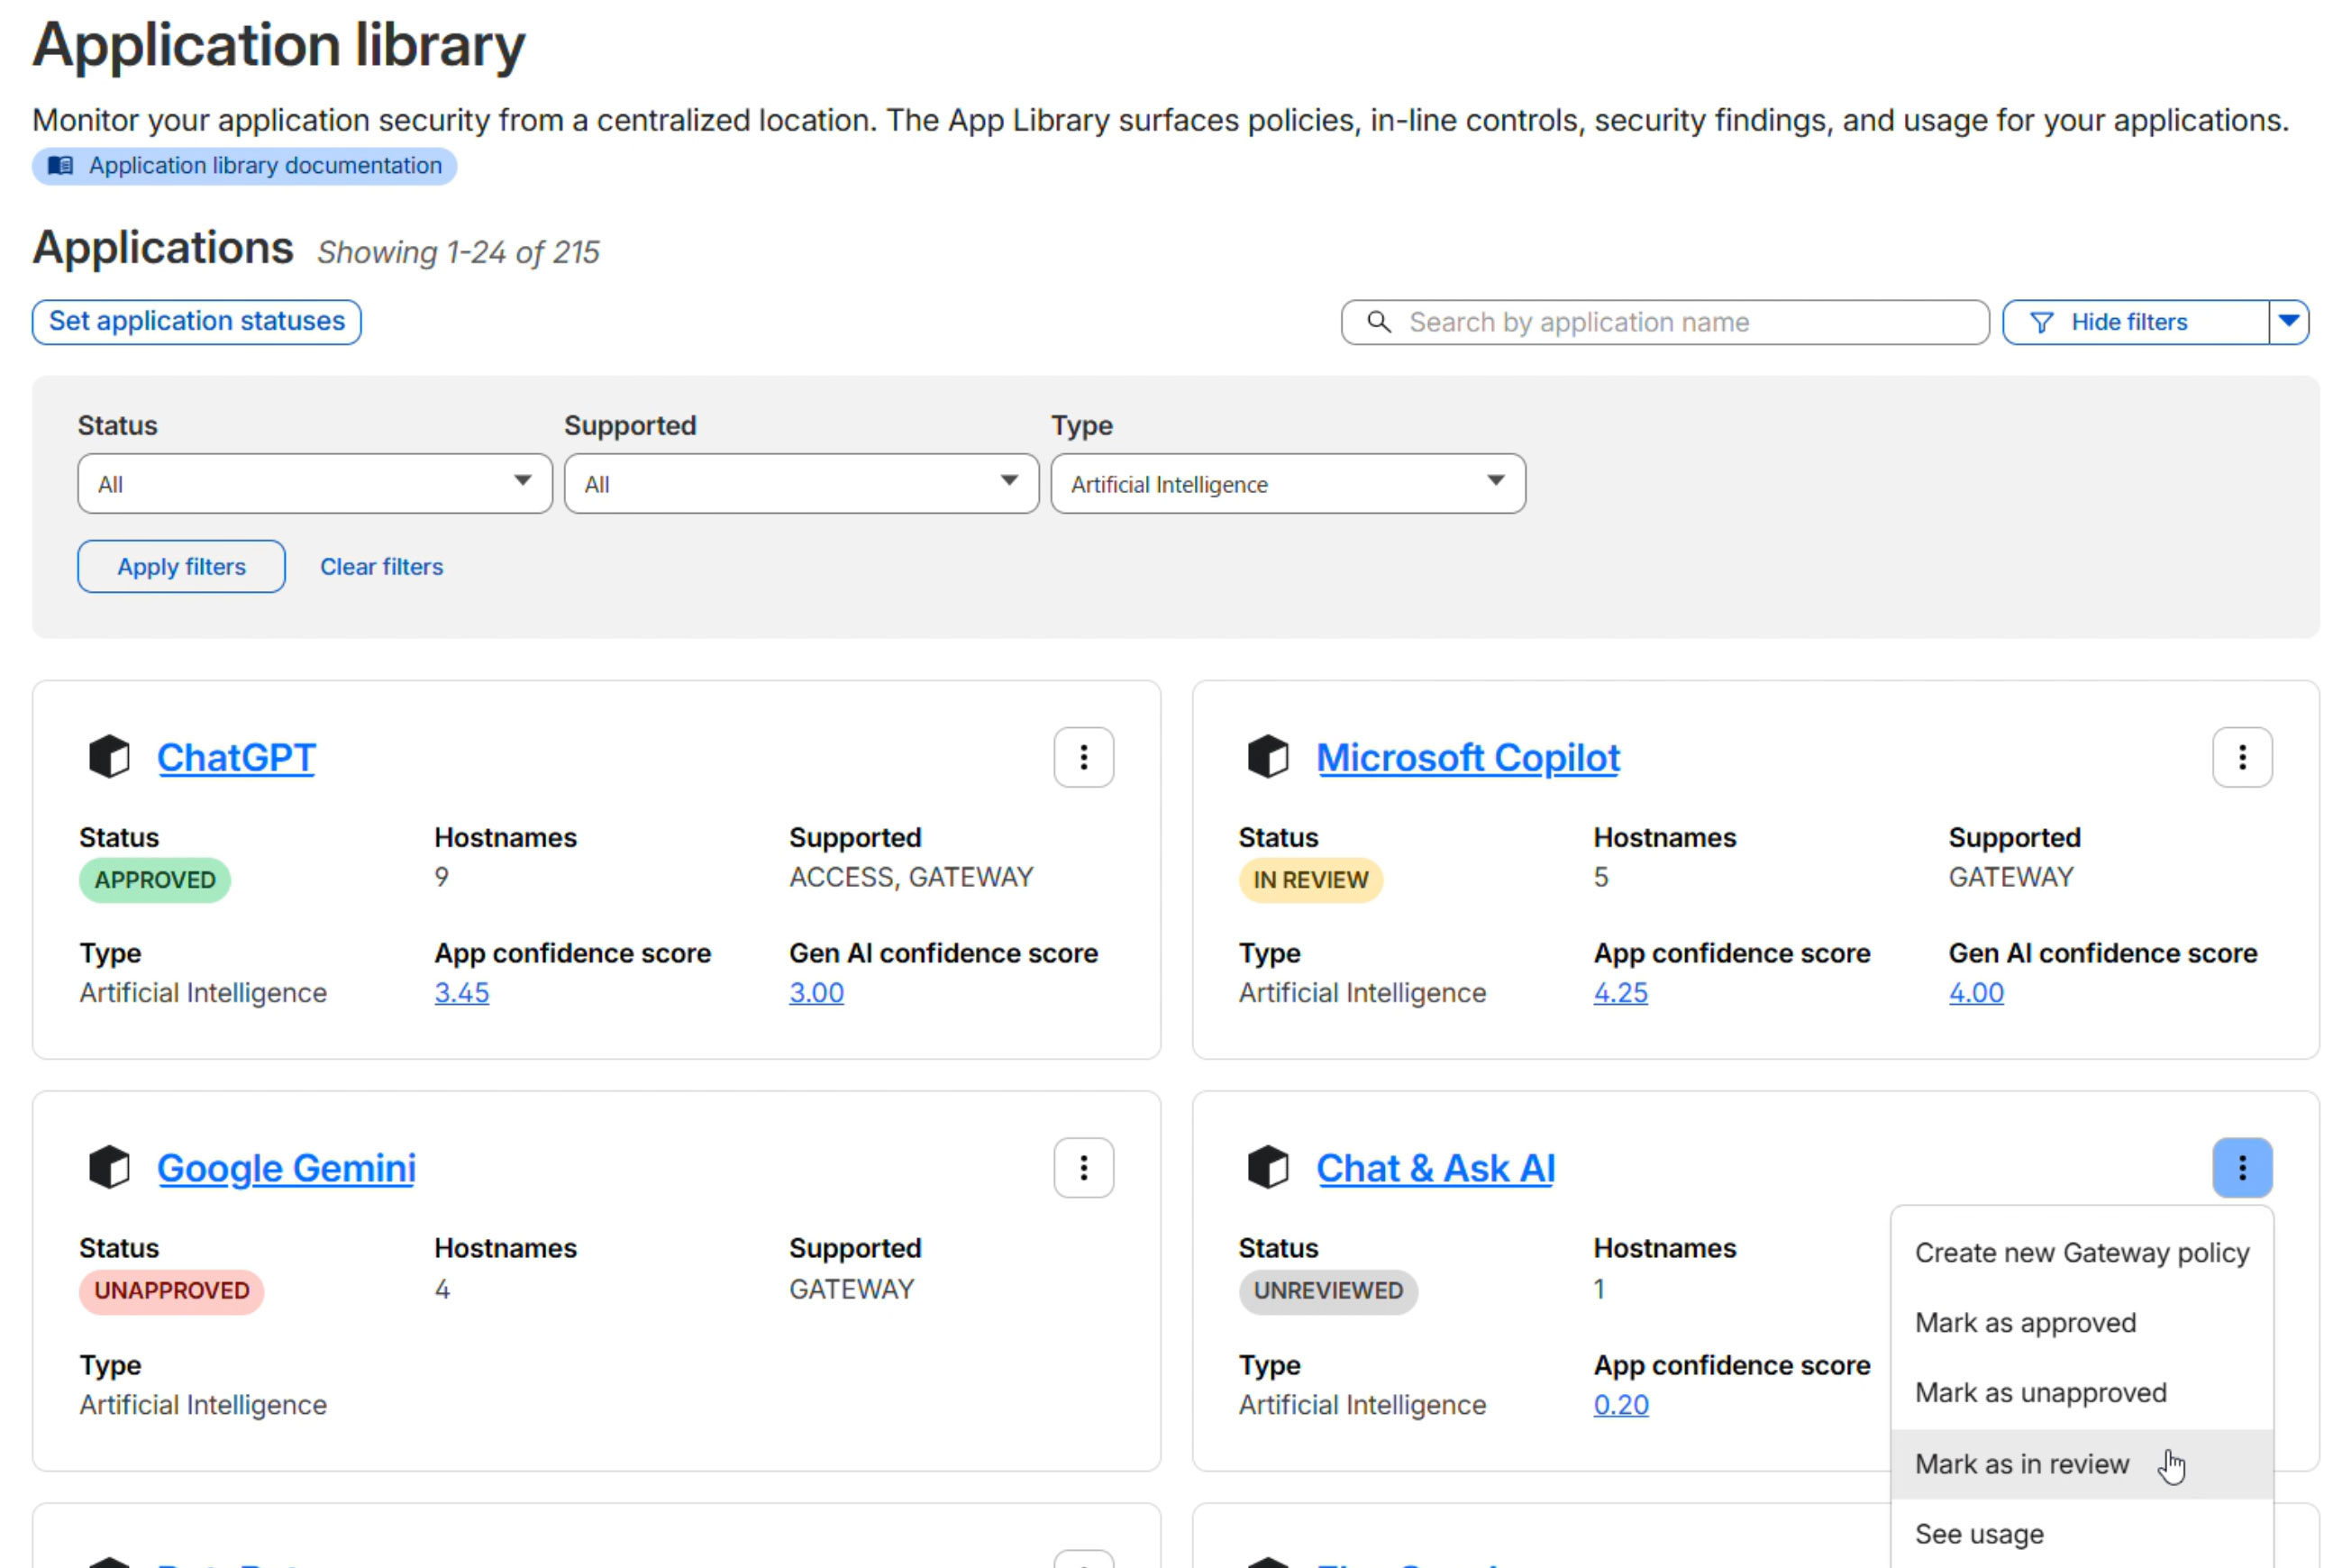Expand the Status filter dropdown
Viewport: 2333px width, 1568px height.
pos(314,484)
